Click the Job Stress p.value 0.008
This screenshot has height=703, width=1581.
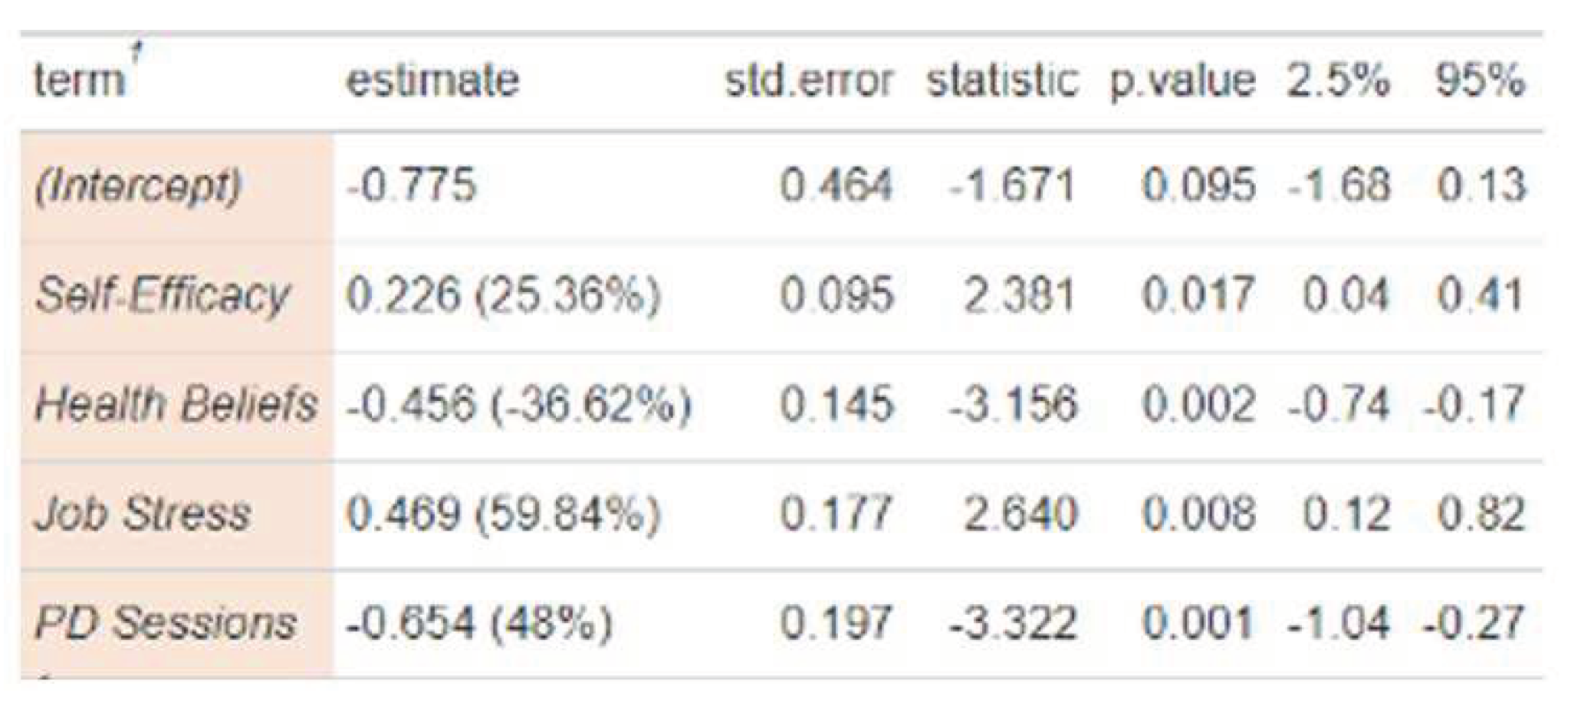pyautogui.click(x=1198, y=513)
